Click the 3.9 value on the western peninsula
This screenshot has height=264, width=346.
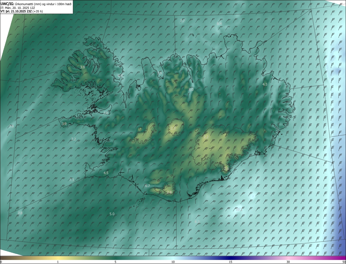tap(64, 124)
